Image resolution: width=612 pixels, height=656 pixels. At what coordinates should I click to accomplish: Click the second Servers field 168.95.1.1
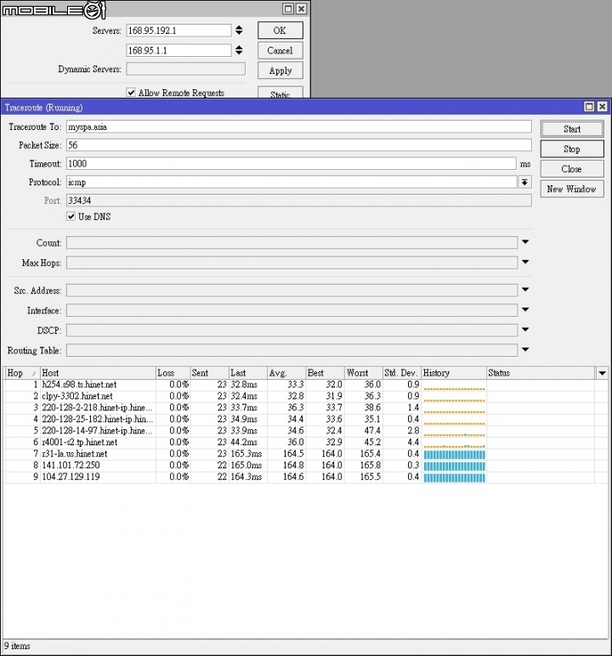[x=178, y=51]
